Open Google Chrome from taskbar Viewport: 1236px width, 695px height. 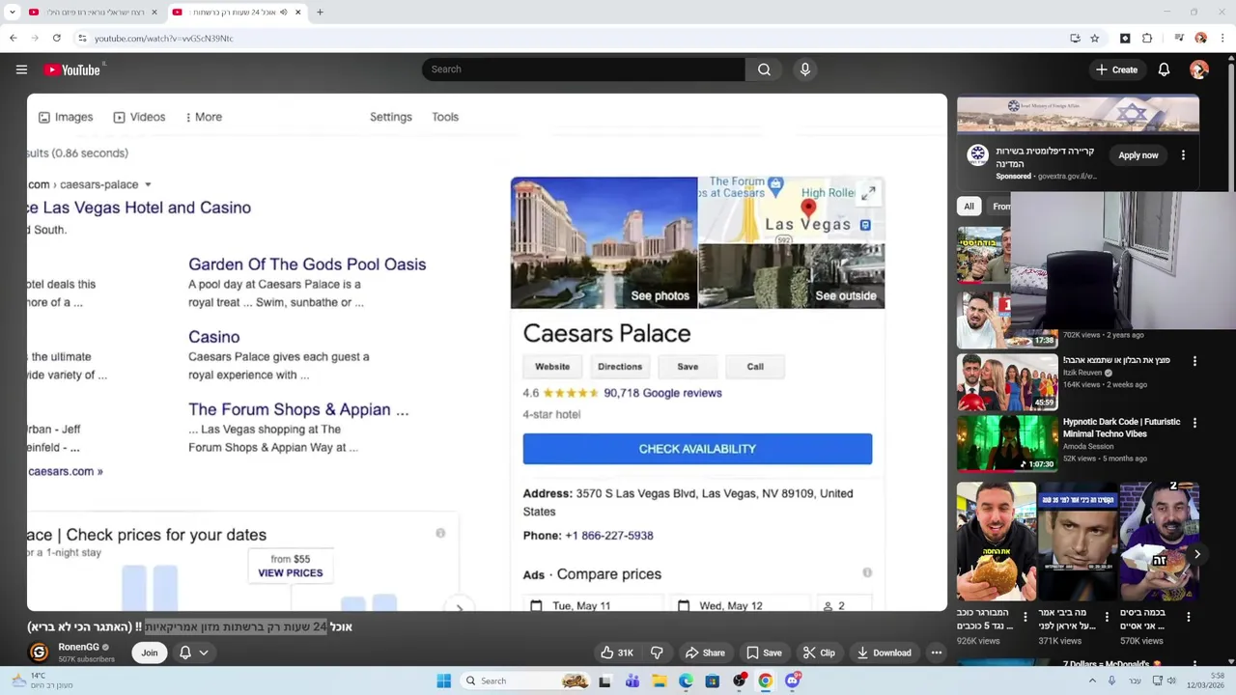click(765, 681)
